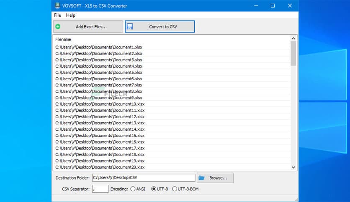
Task: Click the Filename column header
Action: [63, 39]
